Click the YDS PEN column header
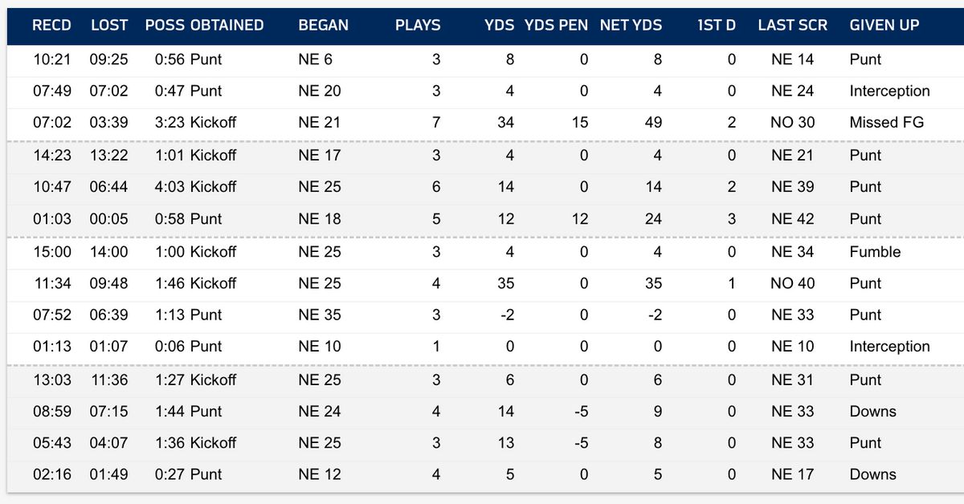This screenshot has height=504, width=964. (555, 25)
